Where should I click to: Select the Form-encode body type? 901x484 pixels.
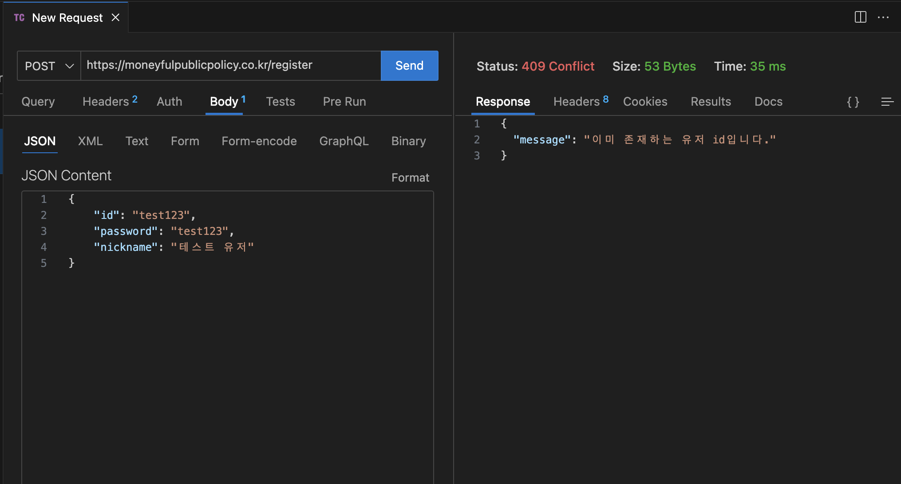tap(259, 141)
